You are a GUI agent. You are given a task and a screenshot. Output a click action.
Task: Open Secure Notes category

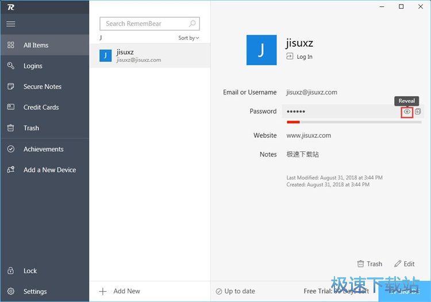point(44,87)
